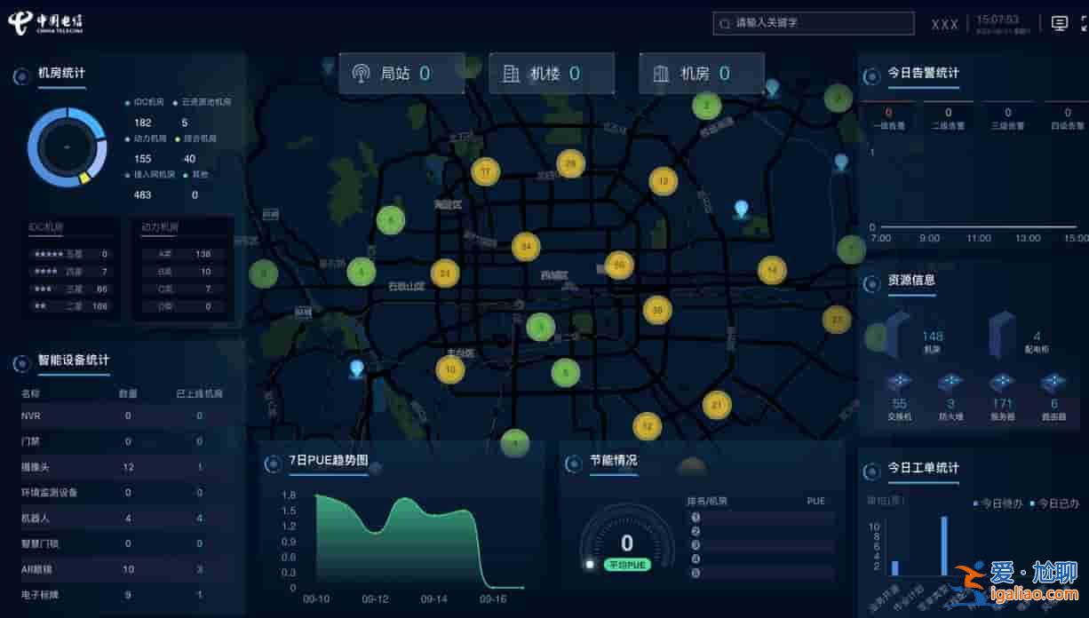Image resolution: width=1089 pixels, height=618 pixels.
Task: Click the yellow map cluster marked 34
Action: pyautogui.click(x=526, y=246)
